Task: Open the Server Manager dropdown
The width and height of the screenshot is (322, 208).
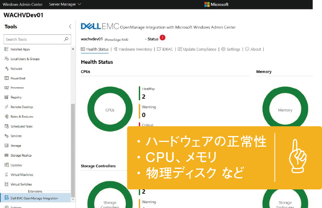Action: (x=65, y=4)
